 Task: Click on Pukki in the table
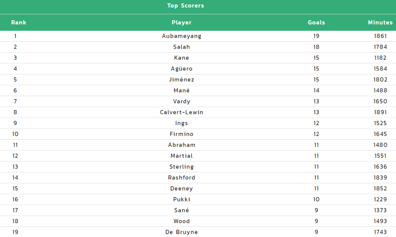pyautogui.click(x=182, y=199)
